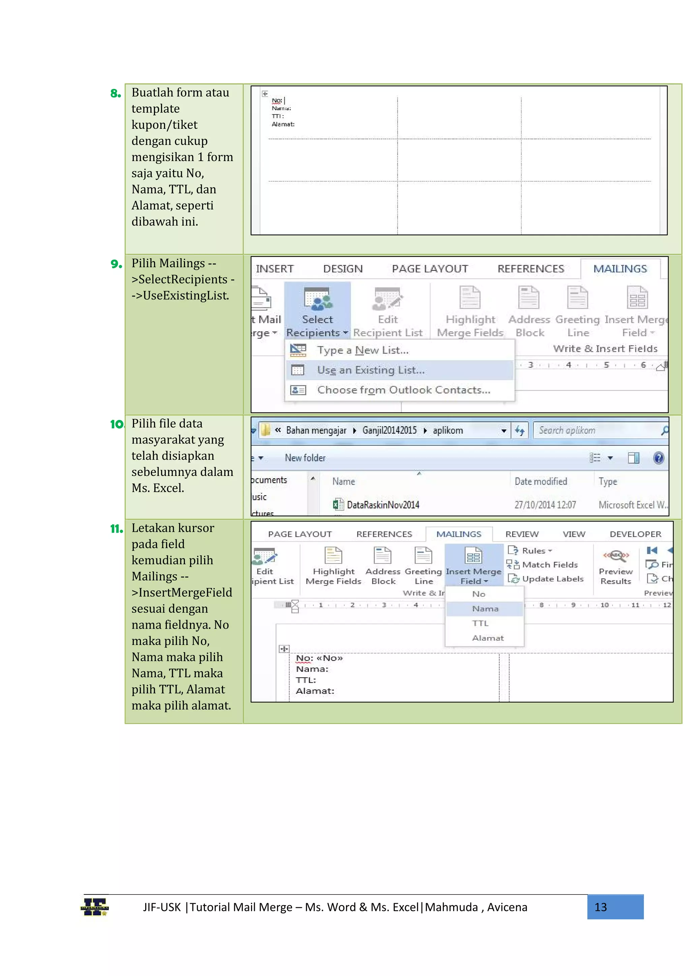
Task: Click the Update Labels icon
Action: point(513,579)
